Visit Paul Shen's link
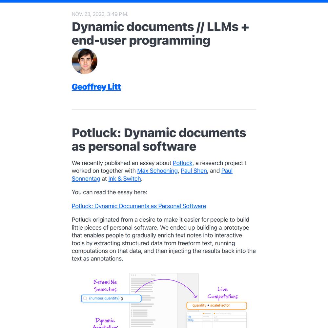The width and height of the screenshot is (328, 328). point(194,171)
